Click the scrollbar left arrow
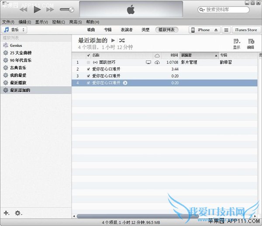262x226 pixels. coord(74,216)
